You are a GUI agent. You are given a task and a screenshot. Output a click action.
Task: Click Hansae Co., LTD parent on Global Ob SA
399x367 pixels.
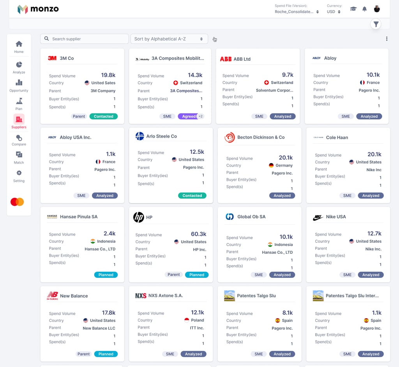click(277, 252)
